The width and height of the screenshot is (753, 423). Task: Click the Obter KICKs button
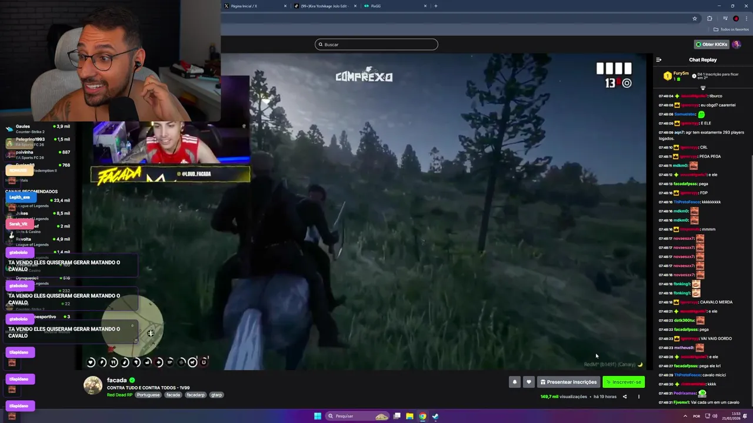pos(711,44)
